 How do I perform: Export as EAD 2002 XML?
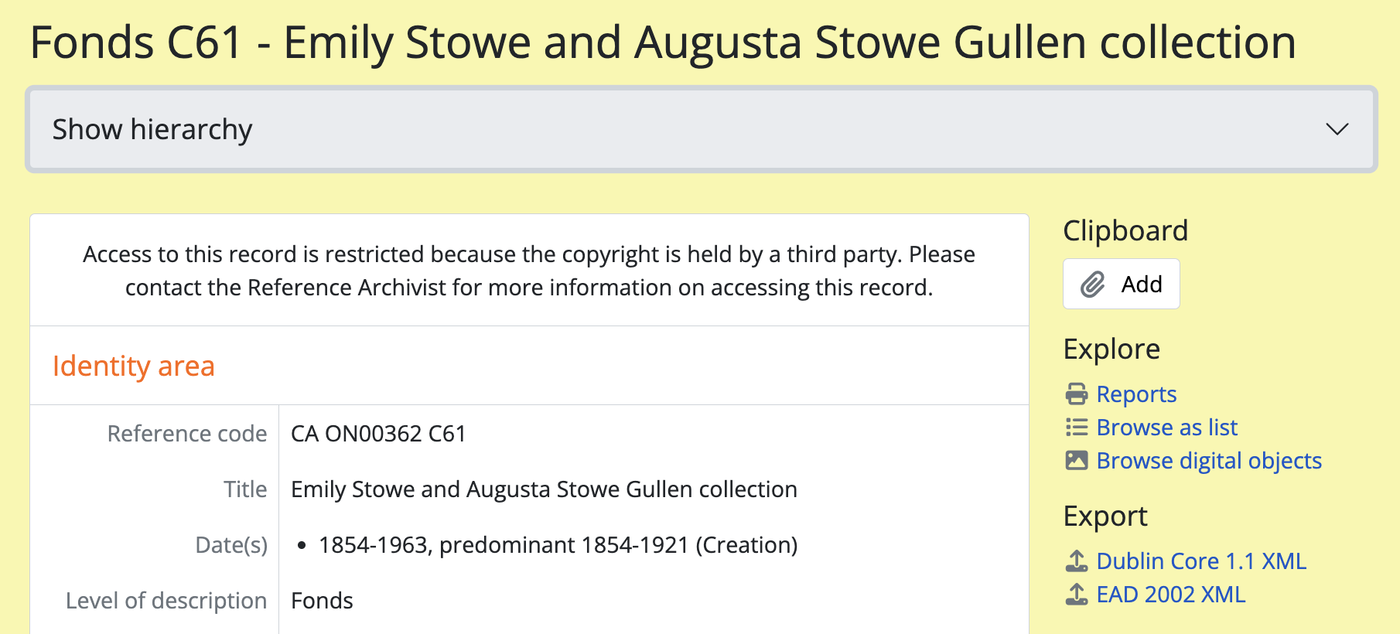click(x=1171, y=595)
